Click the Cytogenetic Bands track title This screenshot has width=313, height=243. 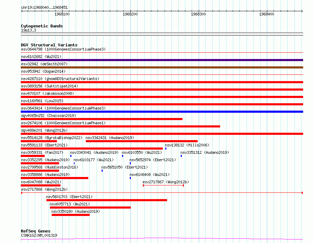42,26
